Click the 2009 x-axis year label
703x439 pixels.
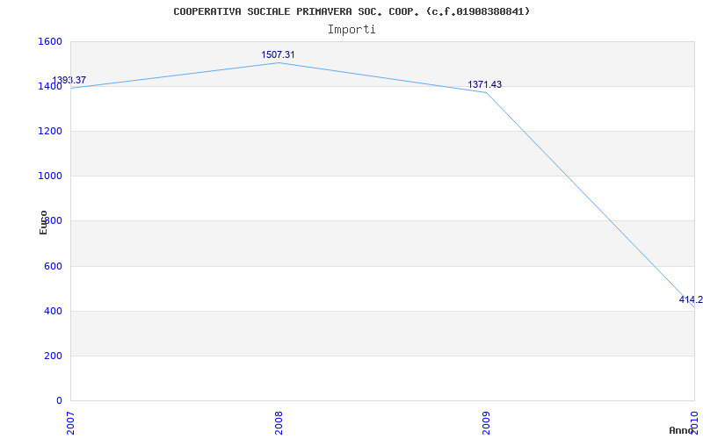pyautogui.click(x=487, y=421)
